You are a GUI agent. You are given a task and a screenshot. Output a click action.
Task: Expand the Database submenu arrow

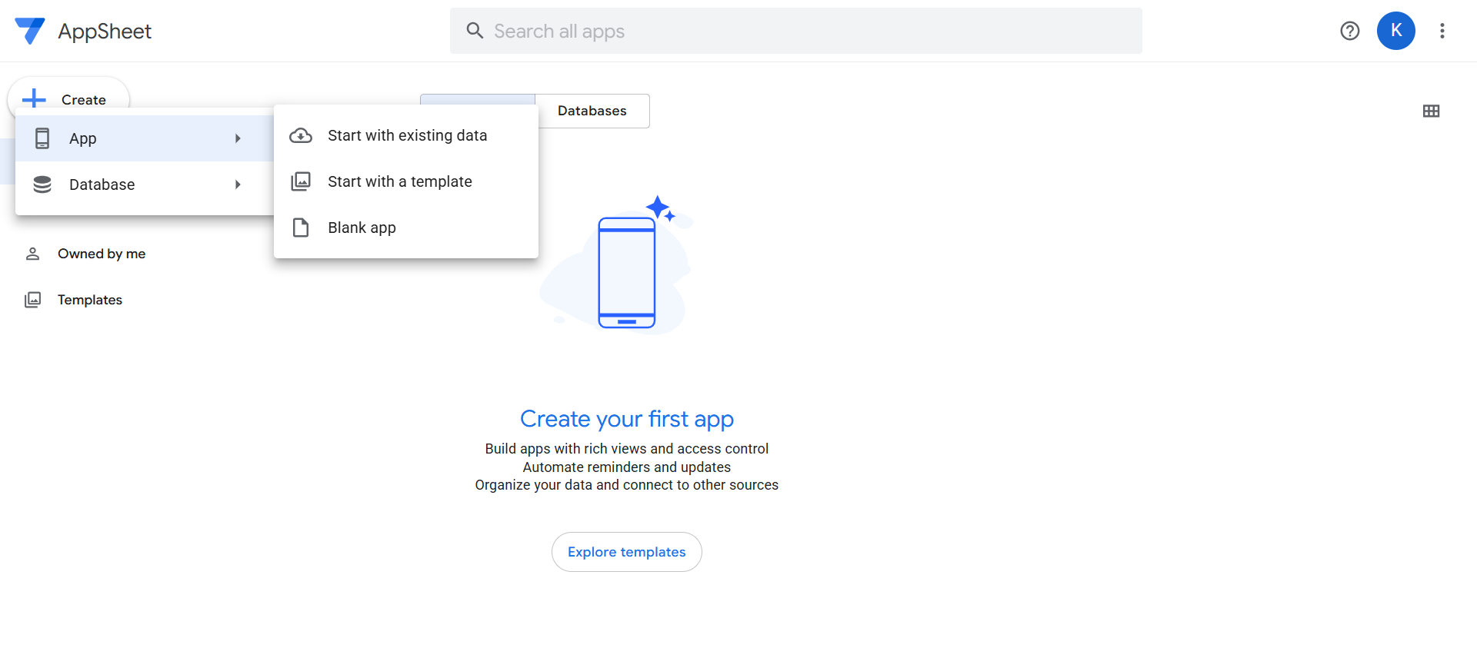tap(238, 184)
